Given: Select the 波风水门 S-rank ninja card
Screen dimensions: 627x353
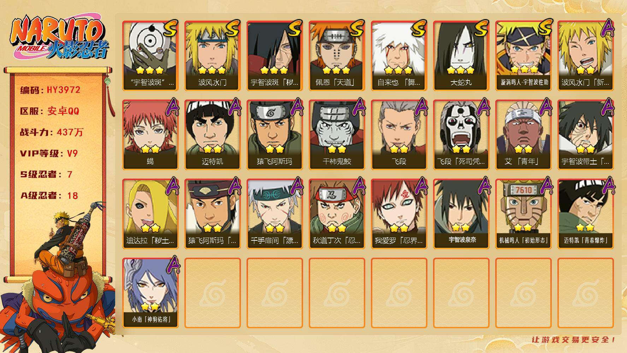Looking at the screenshot, I should (212, 56).
